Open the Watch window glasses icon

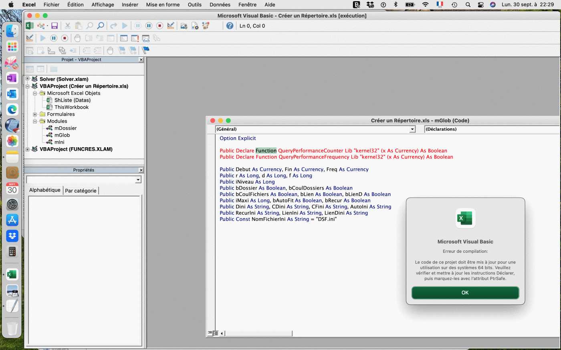coord(146,38)
